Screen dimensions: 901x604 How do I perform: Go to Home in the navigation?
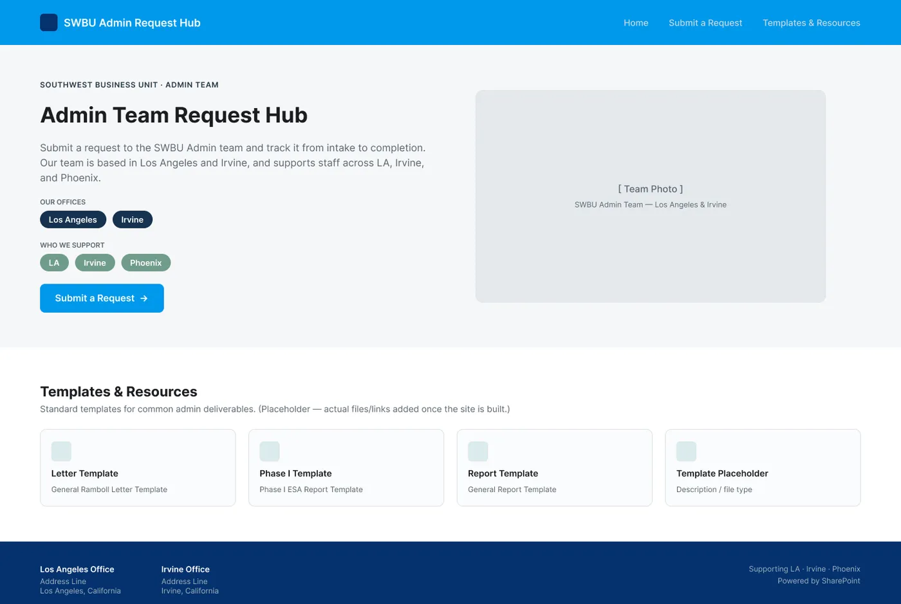pos(636,23)
